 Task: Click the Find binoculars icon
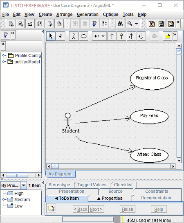(x=120, y=24)
